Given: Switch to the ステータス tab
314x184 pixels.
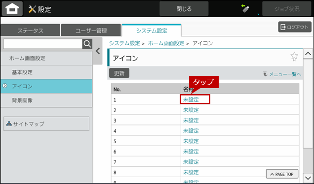Looking at the screenshot, I should pyautogui.click(x=31, y=31).
